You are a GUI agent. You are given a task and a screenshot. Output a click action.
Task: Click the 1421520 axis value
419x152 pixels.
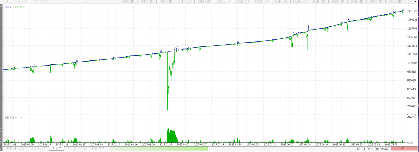pos(413,11)
